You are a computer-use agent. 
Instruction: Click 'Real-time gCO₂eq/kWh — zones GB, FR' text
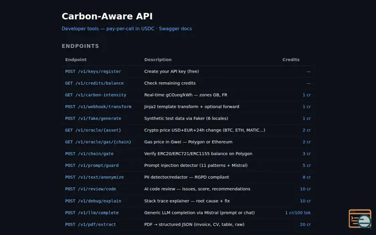point(186,95)
